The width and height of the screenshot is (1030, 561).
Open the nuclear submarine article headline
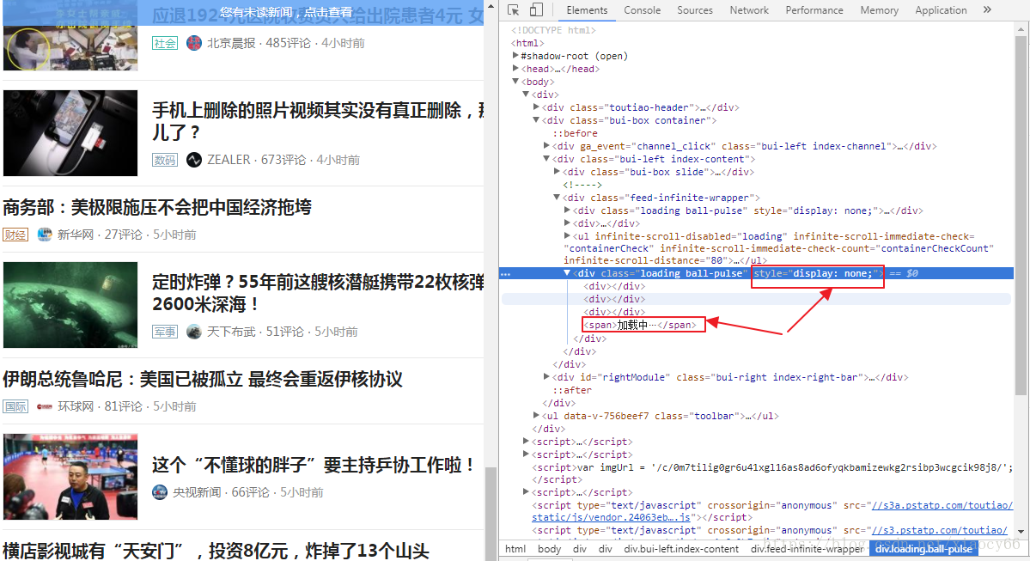pyautogui.click(x=318, y=293)
